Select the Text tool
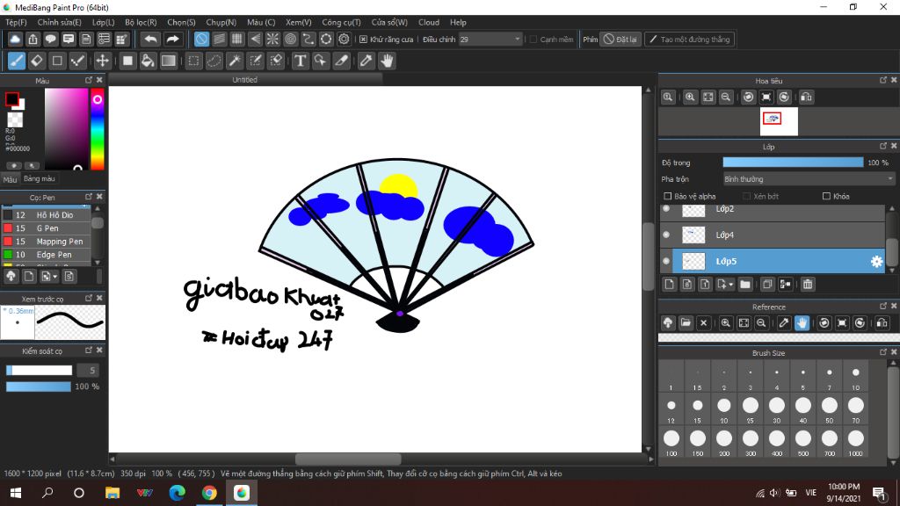900x506 pixels. coord(301,61)
